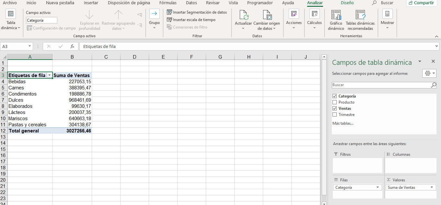Click the Más tablas... link

[343, 123]
